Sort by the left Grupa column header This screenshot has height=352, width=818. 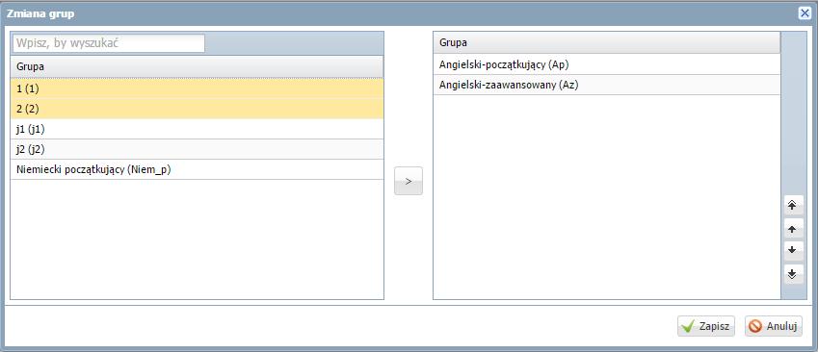198,66
